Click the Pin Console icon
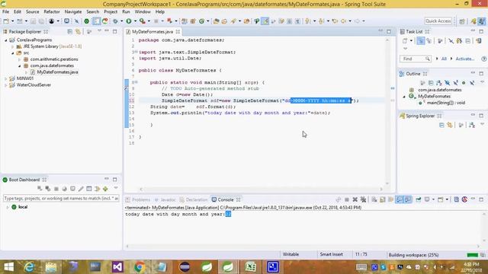 (419, 199)
